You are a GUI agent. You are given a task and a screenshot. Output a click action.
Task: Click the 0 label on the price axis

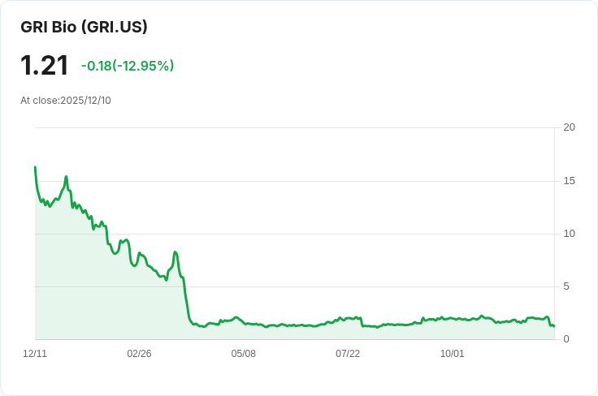[566, 339]
